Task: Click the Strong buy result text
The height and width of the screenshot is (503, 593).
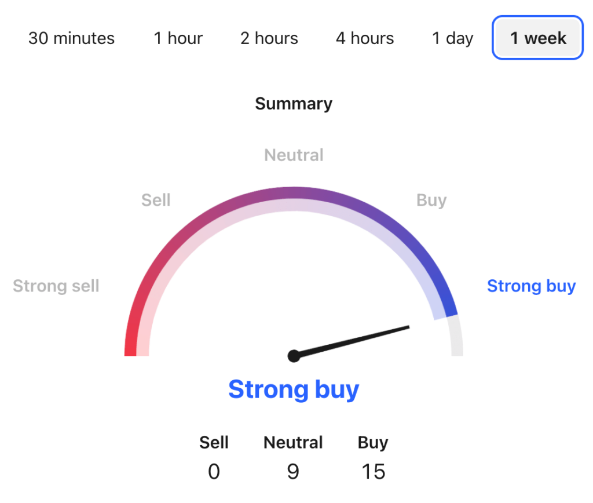Action: (x=293, y=389)
